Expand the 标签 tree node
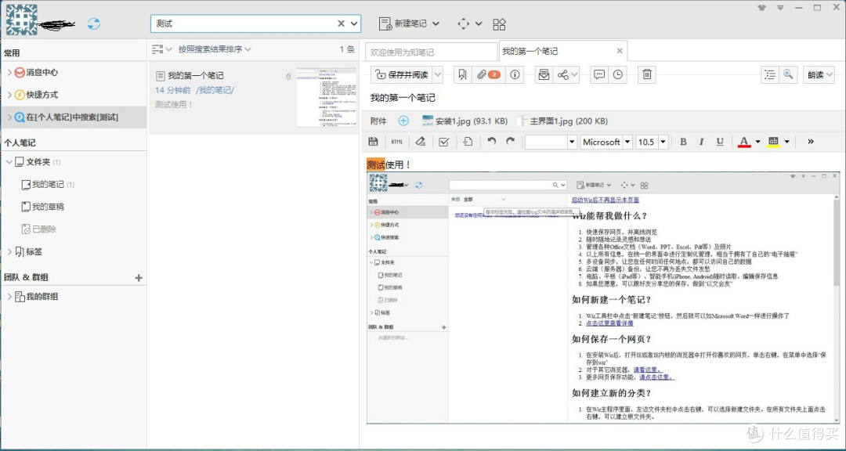This screenshot has width=846, height=451. [9, 251]
